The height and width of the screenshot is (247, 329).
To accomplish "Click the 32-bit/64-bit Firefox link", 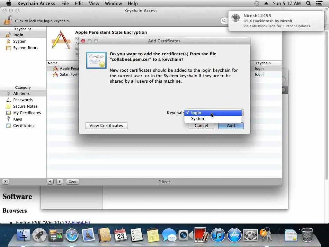I will click(77, 222).
